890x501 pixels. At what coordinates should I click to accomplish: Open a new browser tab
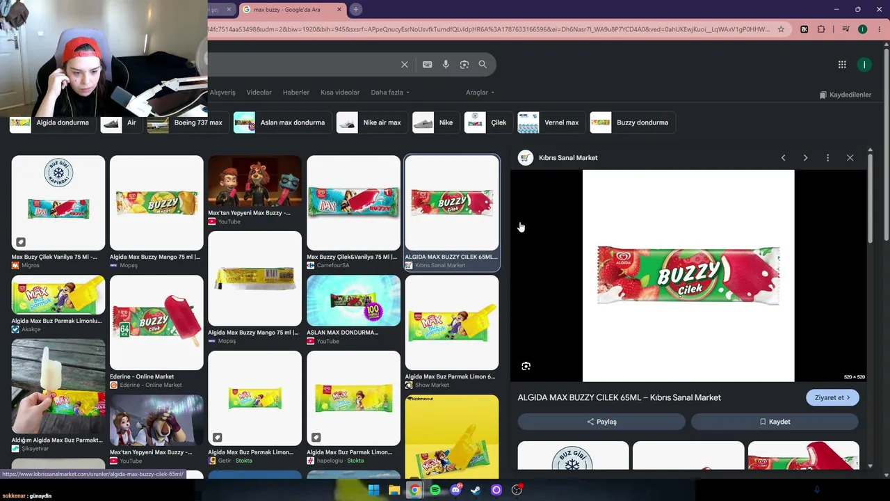coord(355,9)
